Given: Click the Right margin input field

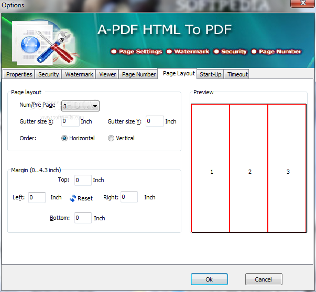Looking at the screenshot, I should pos(129,197).
